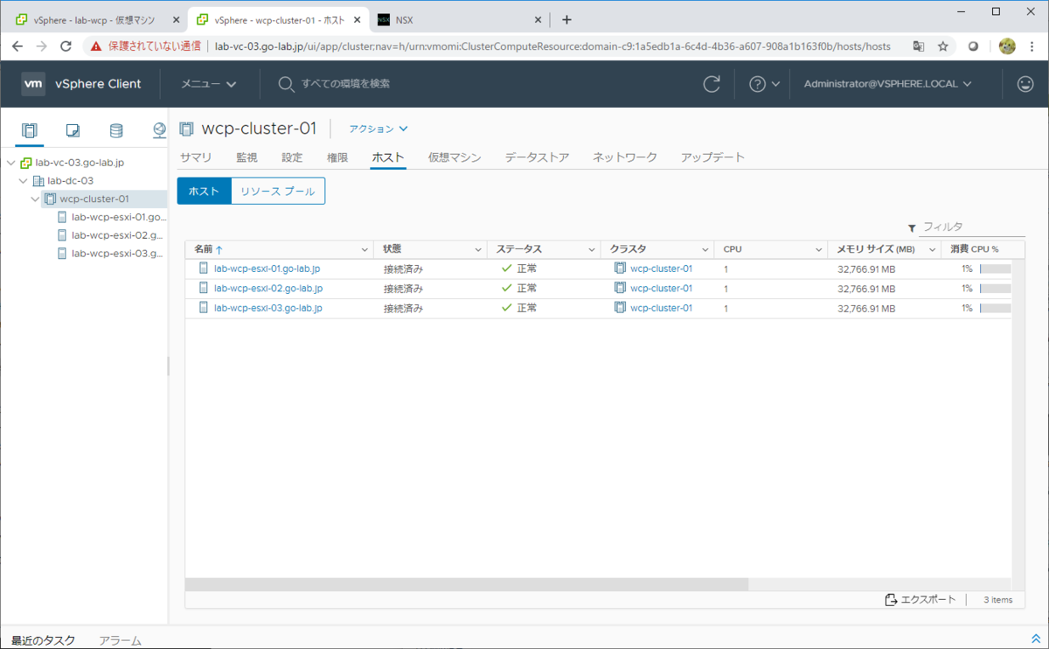This screenshot has width=1049, height=649.
Task: Open the メニュー dropdown
Action: click(209, 84)
